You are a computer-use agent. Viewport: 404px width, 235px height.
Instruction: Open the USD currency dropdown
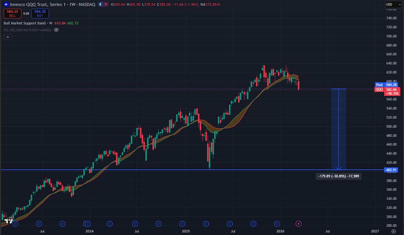(x=393, y=5)
